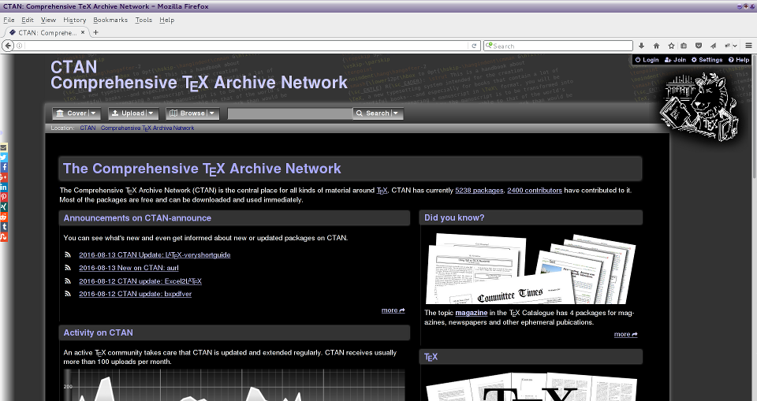Viewport: 757px width, 401px height.
Task: Open the Bookmarks menu
Action: pos(110,20)
